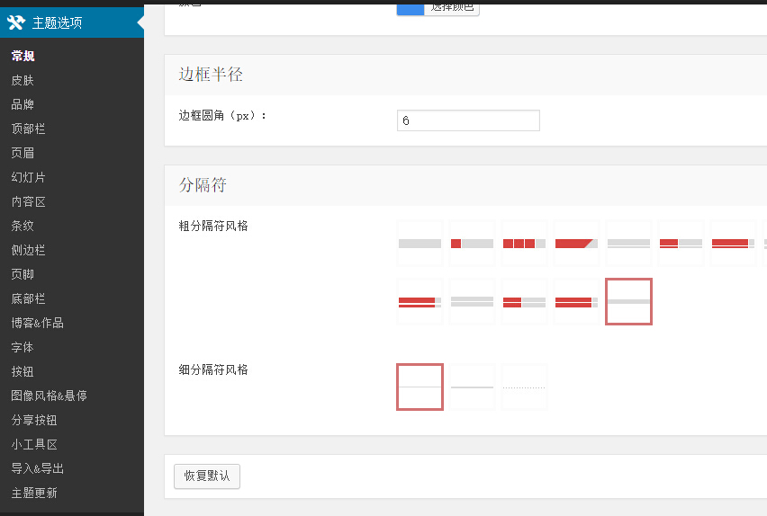767x516 pixels.
Task: Select the dotted thin divider style
Action: [x=524, y=387]
